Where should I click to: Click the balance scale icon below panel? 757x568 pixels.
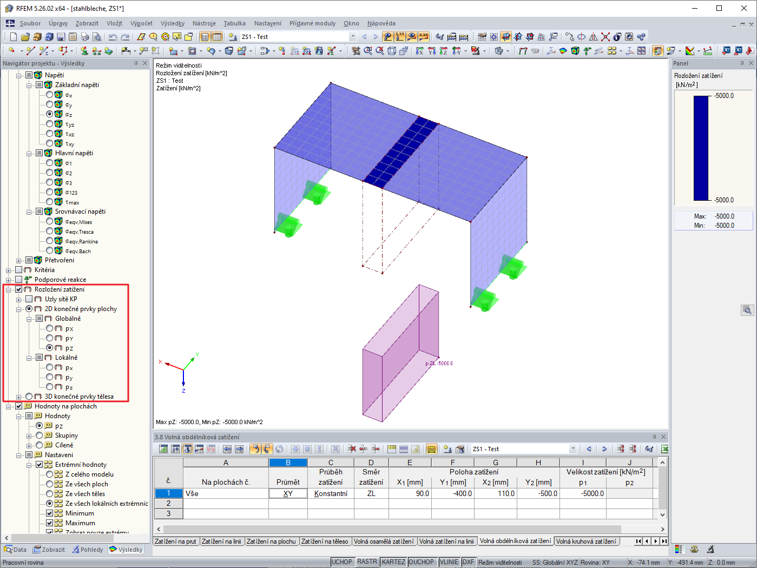(694, 550)
